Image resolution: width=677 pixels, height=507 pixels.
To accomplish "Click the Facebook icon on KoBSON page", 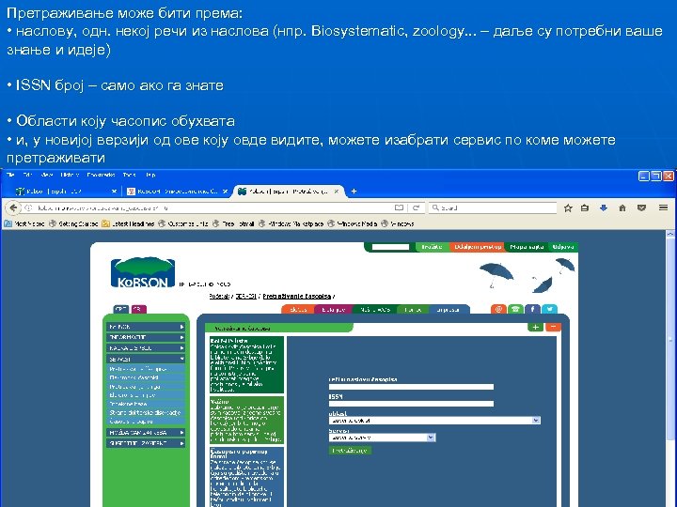I will pos(532,309).
